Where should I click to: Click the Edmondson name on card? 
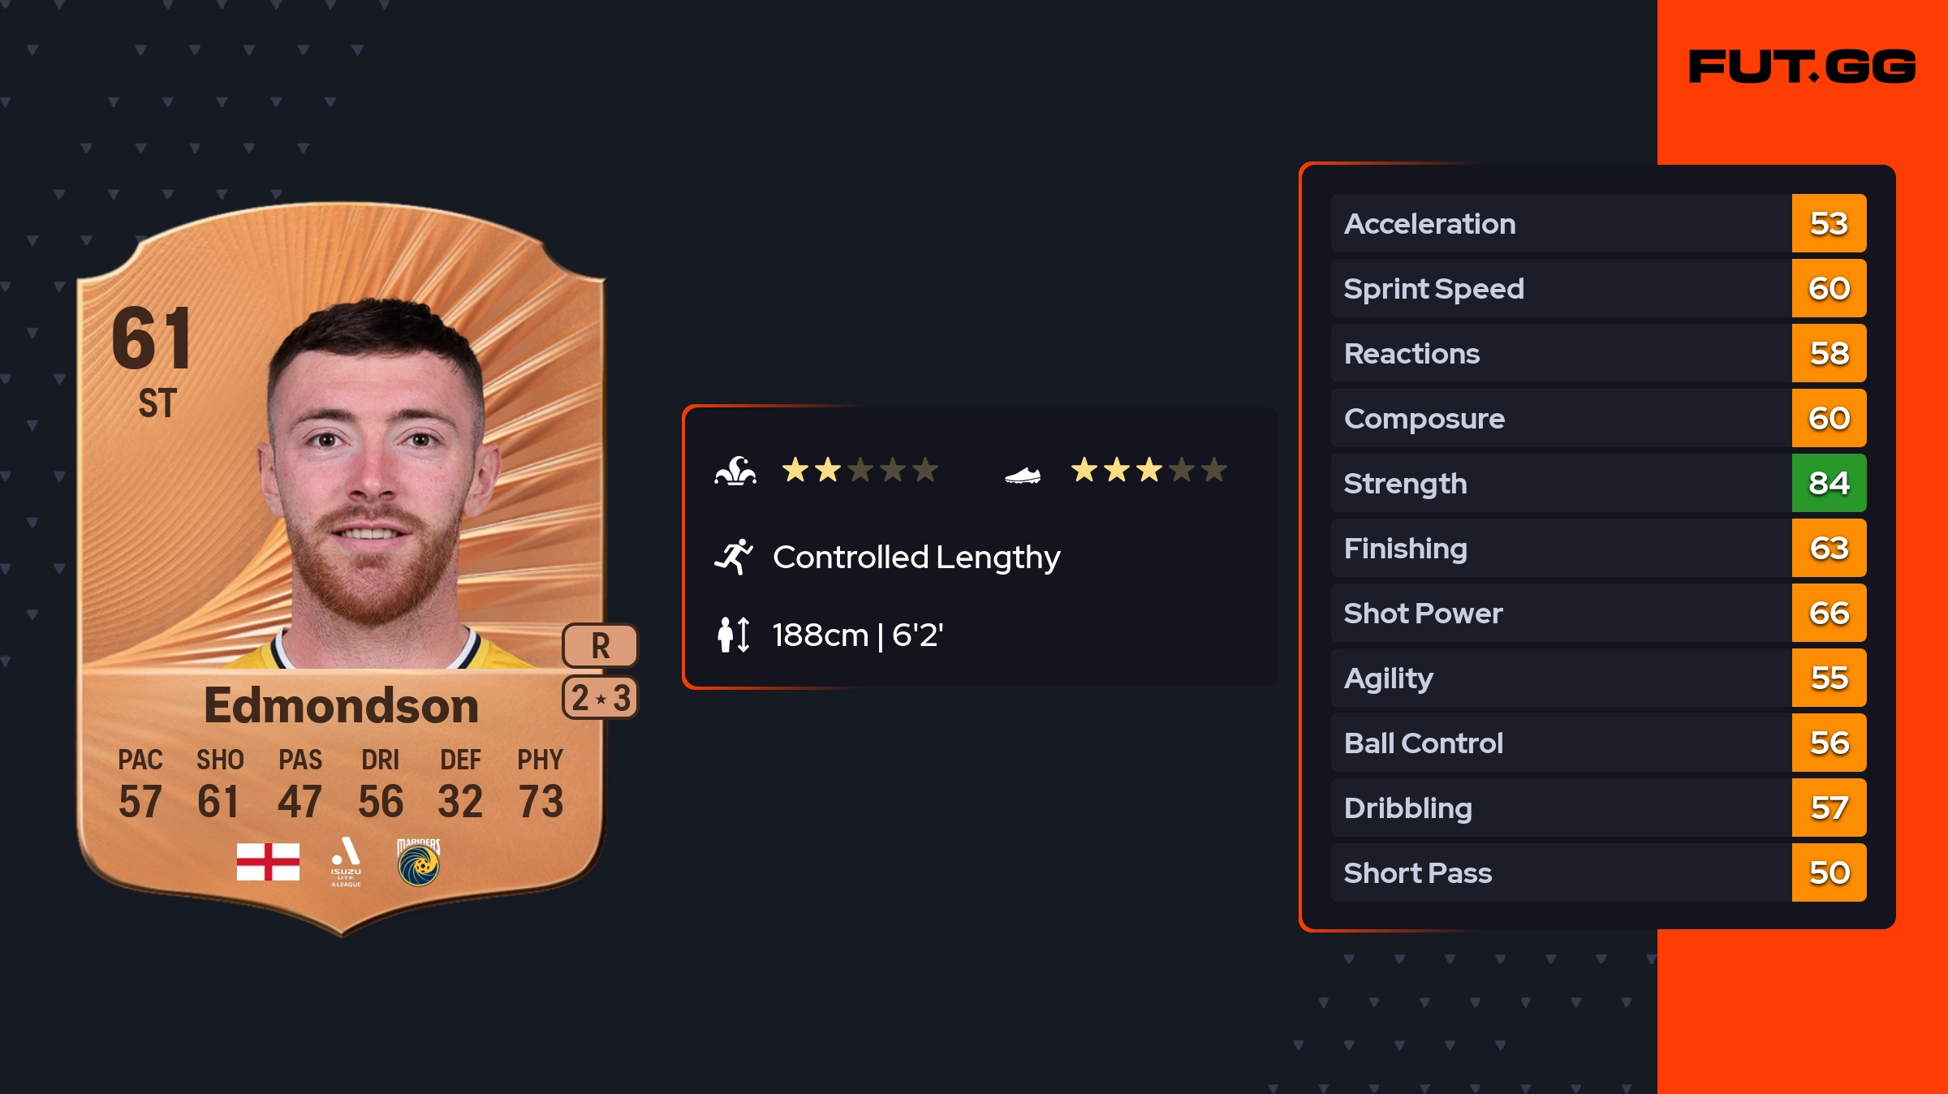click(341, 705)
